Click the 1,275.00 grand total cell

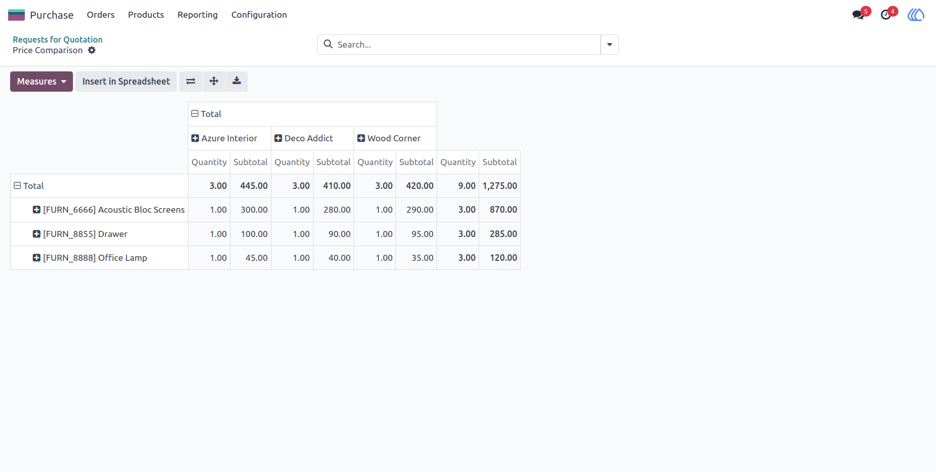click(499, 186)
